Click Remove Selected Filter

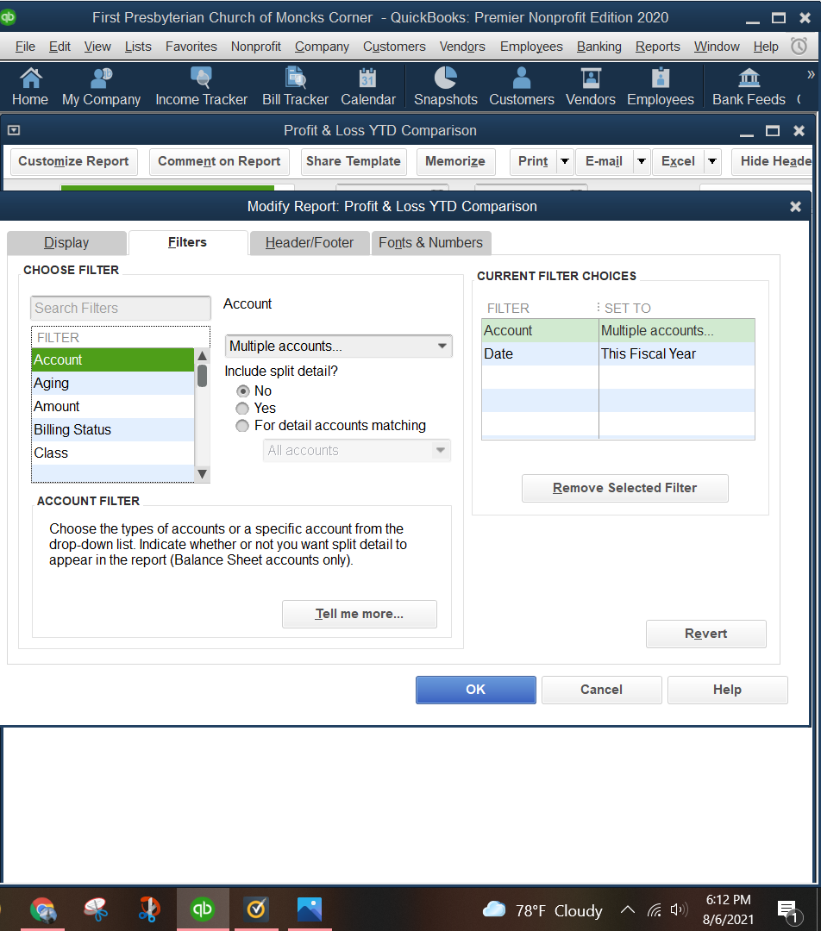coord(624,488)
